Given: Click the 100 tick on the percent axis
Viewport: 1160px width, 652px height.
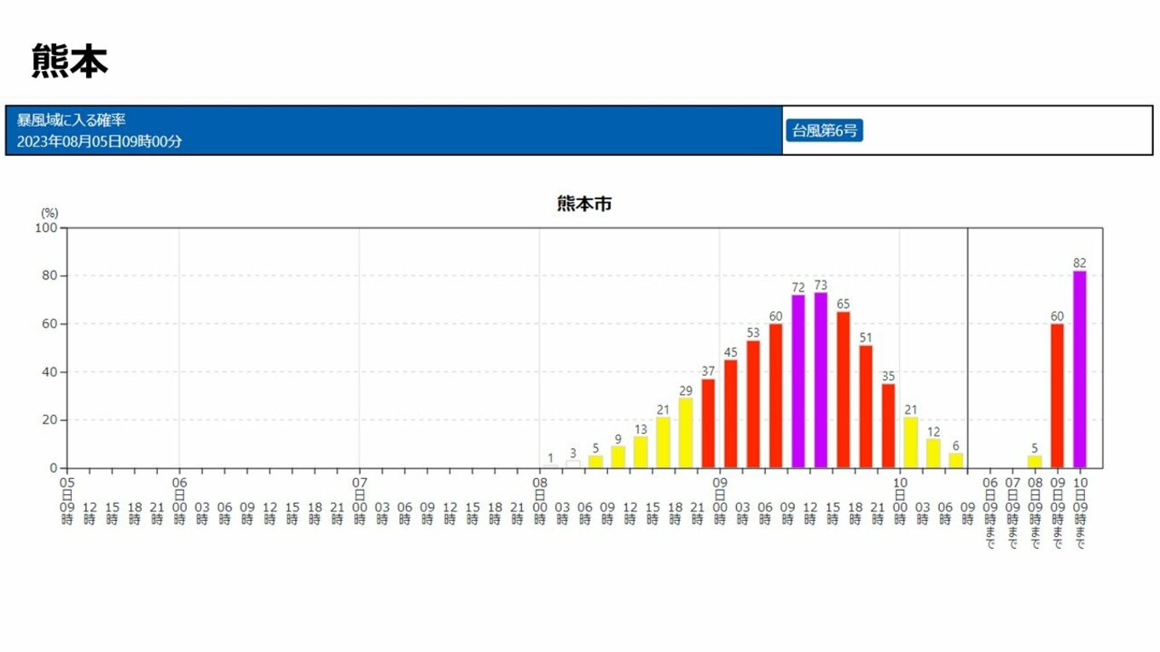Looking at the screenshot, I should [x=46, y=228].
